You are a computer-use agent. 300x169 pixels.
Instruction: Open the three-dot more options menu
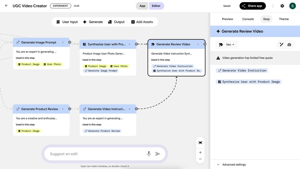coord(273,6)
